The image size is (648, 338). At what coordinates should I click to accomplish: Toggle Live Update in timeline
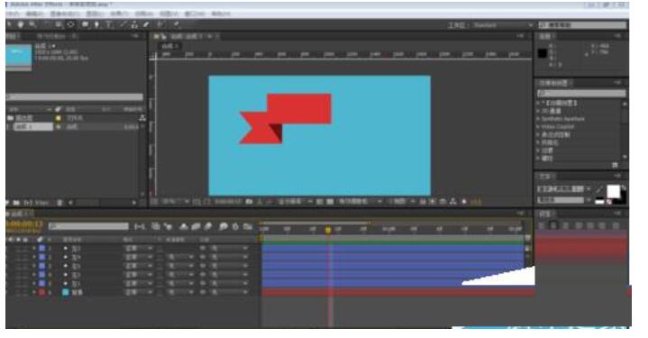(155, 226)
